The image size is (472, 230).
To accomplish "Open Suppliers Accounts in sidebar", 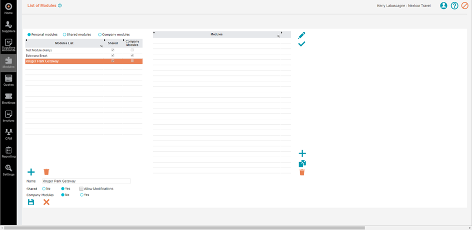I will point(8,45).
